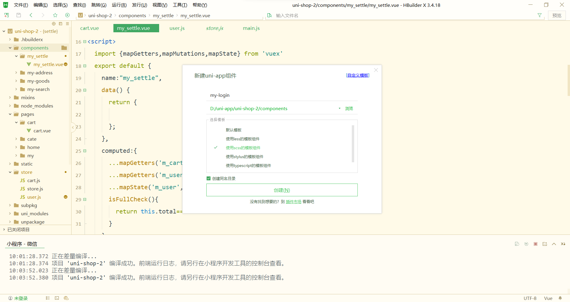Switch to the user.js tab
570x302 pixels.
coord(177,28)
